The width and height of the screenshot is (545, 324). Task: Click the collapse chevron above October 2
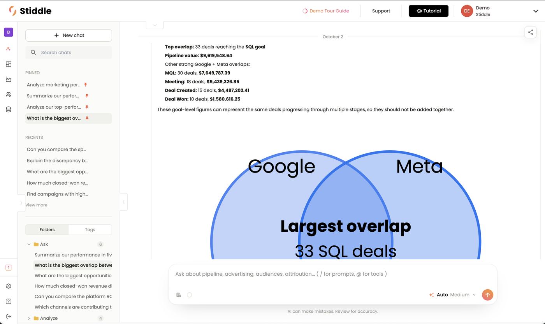155,25
